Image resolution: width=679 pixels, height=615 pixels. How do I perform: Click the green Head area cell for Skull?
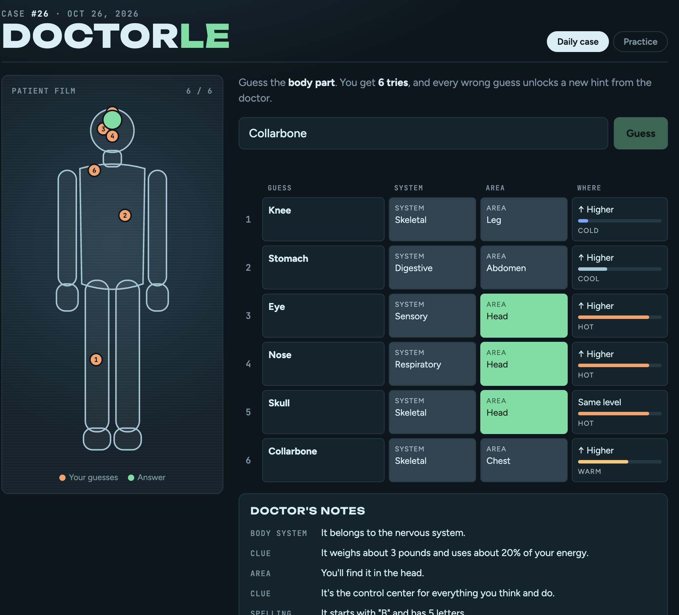coord(524,412)
